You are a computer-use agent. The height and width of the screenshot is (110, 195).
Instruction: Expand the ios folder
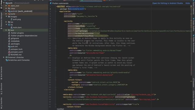point(6,22)
